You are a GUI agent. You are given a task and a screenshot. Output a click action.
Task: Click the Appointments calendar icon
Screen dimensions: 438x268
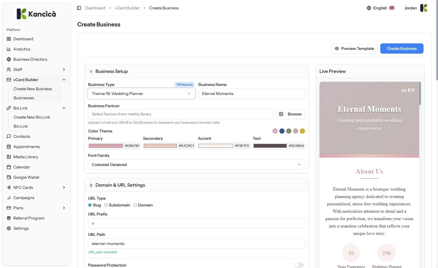point(9,147)
